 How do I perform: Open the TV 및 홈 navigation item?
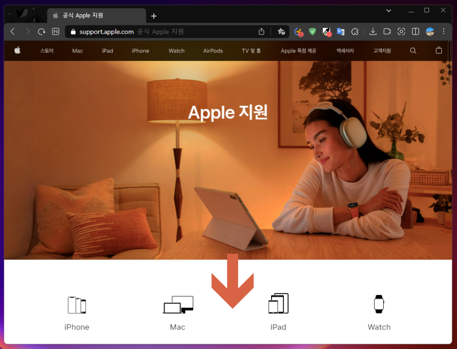[251, 51]
